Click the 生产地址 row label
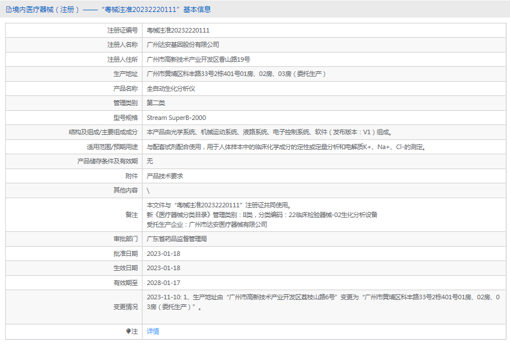 [x=125, y=74]
